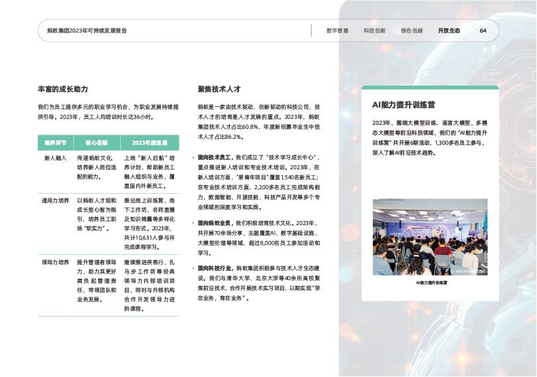
Task: Click the 丰富的成长助力 section heading
Action: pyautogui.click(x=63, y=89)
